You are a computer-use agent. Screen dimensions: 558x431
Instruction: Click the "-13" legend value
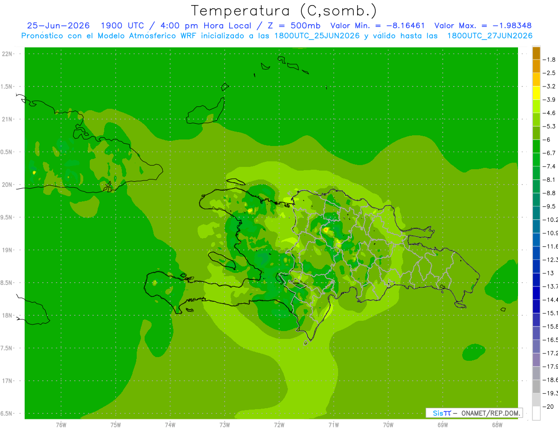point(548,273)
